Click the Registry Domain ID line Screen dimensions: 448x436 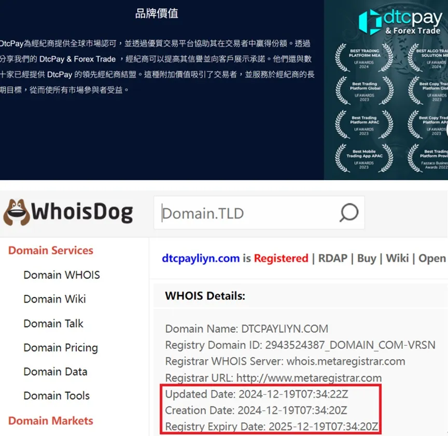(300, 345)
